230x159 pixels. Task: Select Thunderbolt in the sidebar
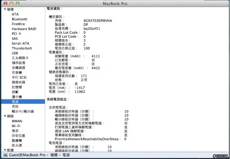[22, 48]
